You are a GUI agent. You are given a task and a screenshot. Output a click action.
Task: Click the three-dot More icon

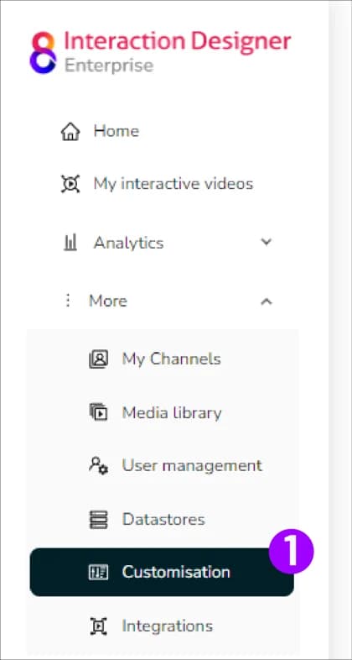click(x=68, y=301)
